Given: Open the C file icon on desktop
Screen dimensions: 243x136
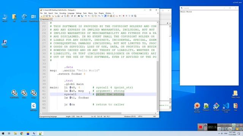Looking at the screenshot, I should click(x=33, y=107).
